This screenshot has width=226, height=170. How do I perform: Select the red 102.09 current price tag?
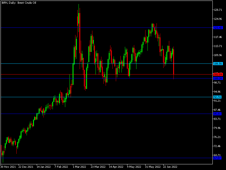(218, 75)
